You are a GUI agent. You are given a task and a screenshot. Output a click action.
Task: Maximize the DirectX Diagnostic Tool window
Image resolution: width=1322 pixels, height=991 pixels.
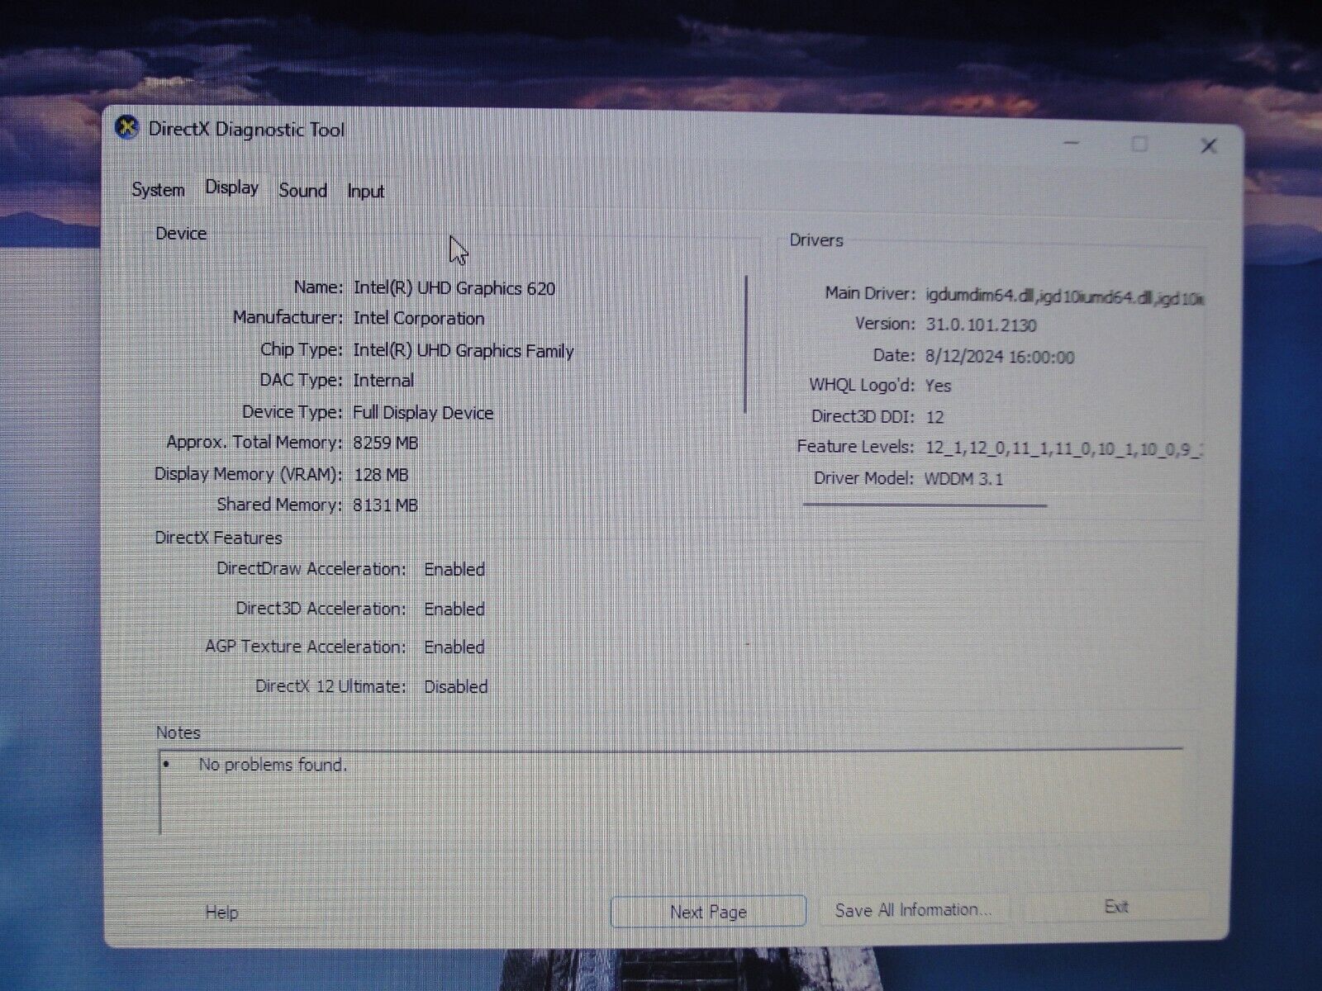[x=1139, y=145]
